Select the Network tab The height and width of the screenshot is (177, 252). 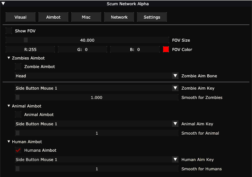(x=119, y=17)
